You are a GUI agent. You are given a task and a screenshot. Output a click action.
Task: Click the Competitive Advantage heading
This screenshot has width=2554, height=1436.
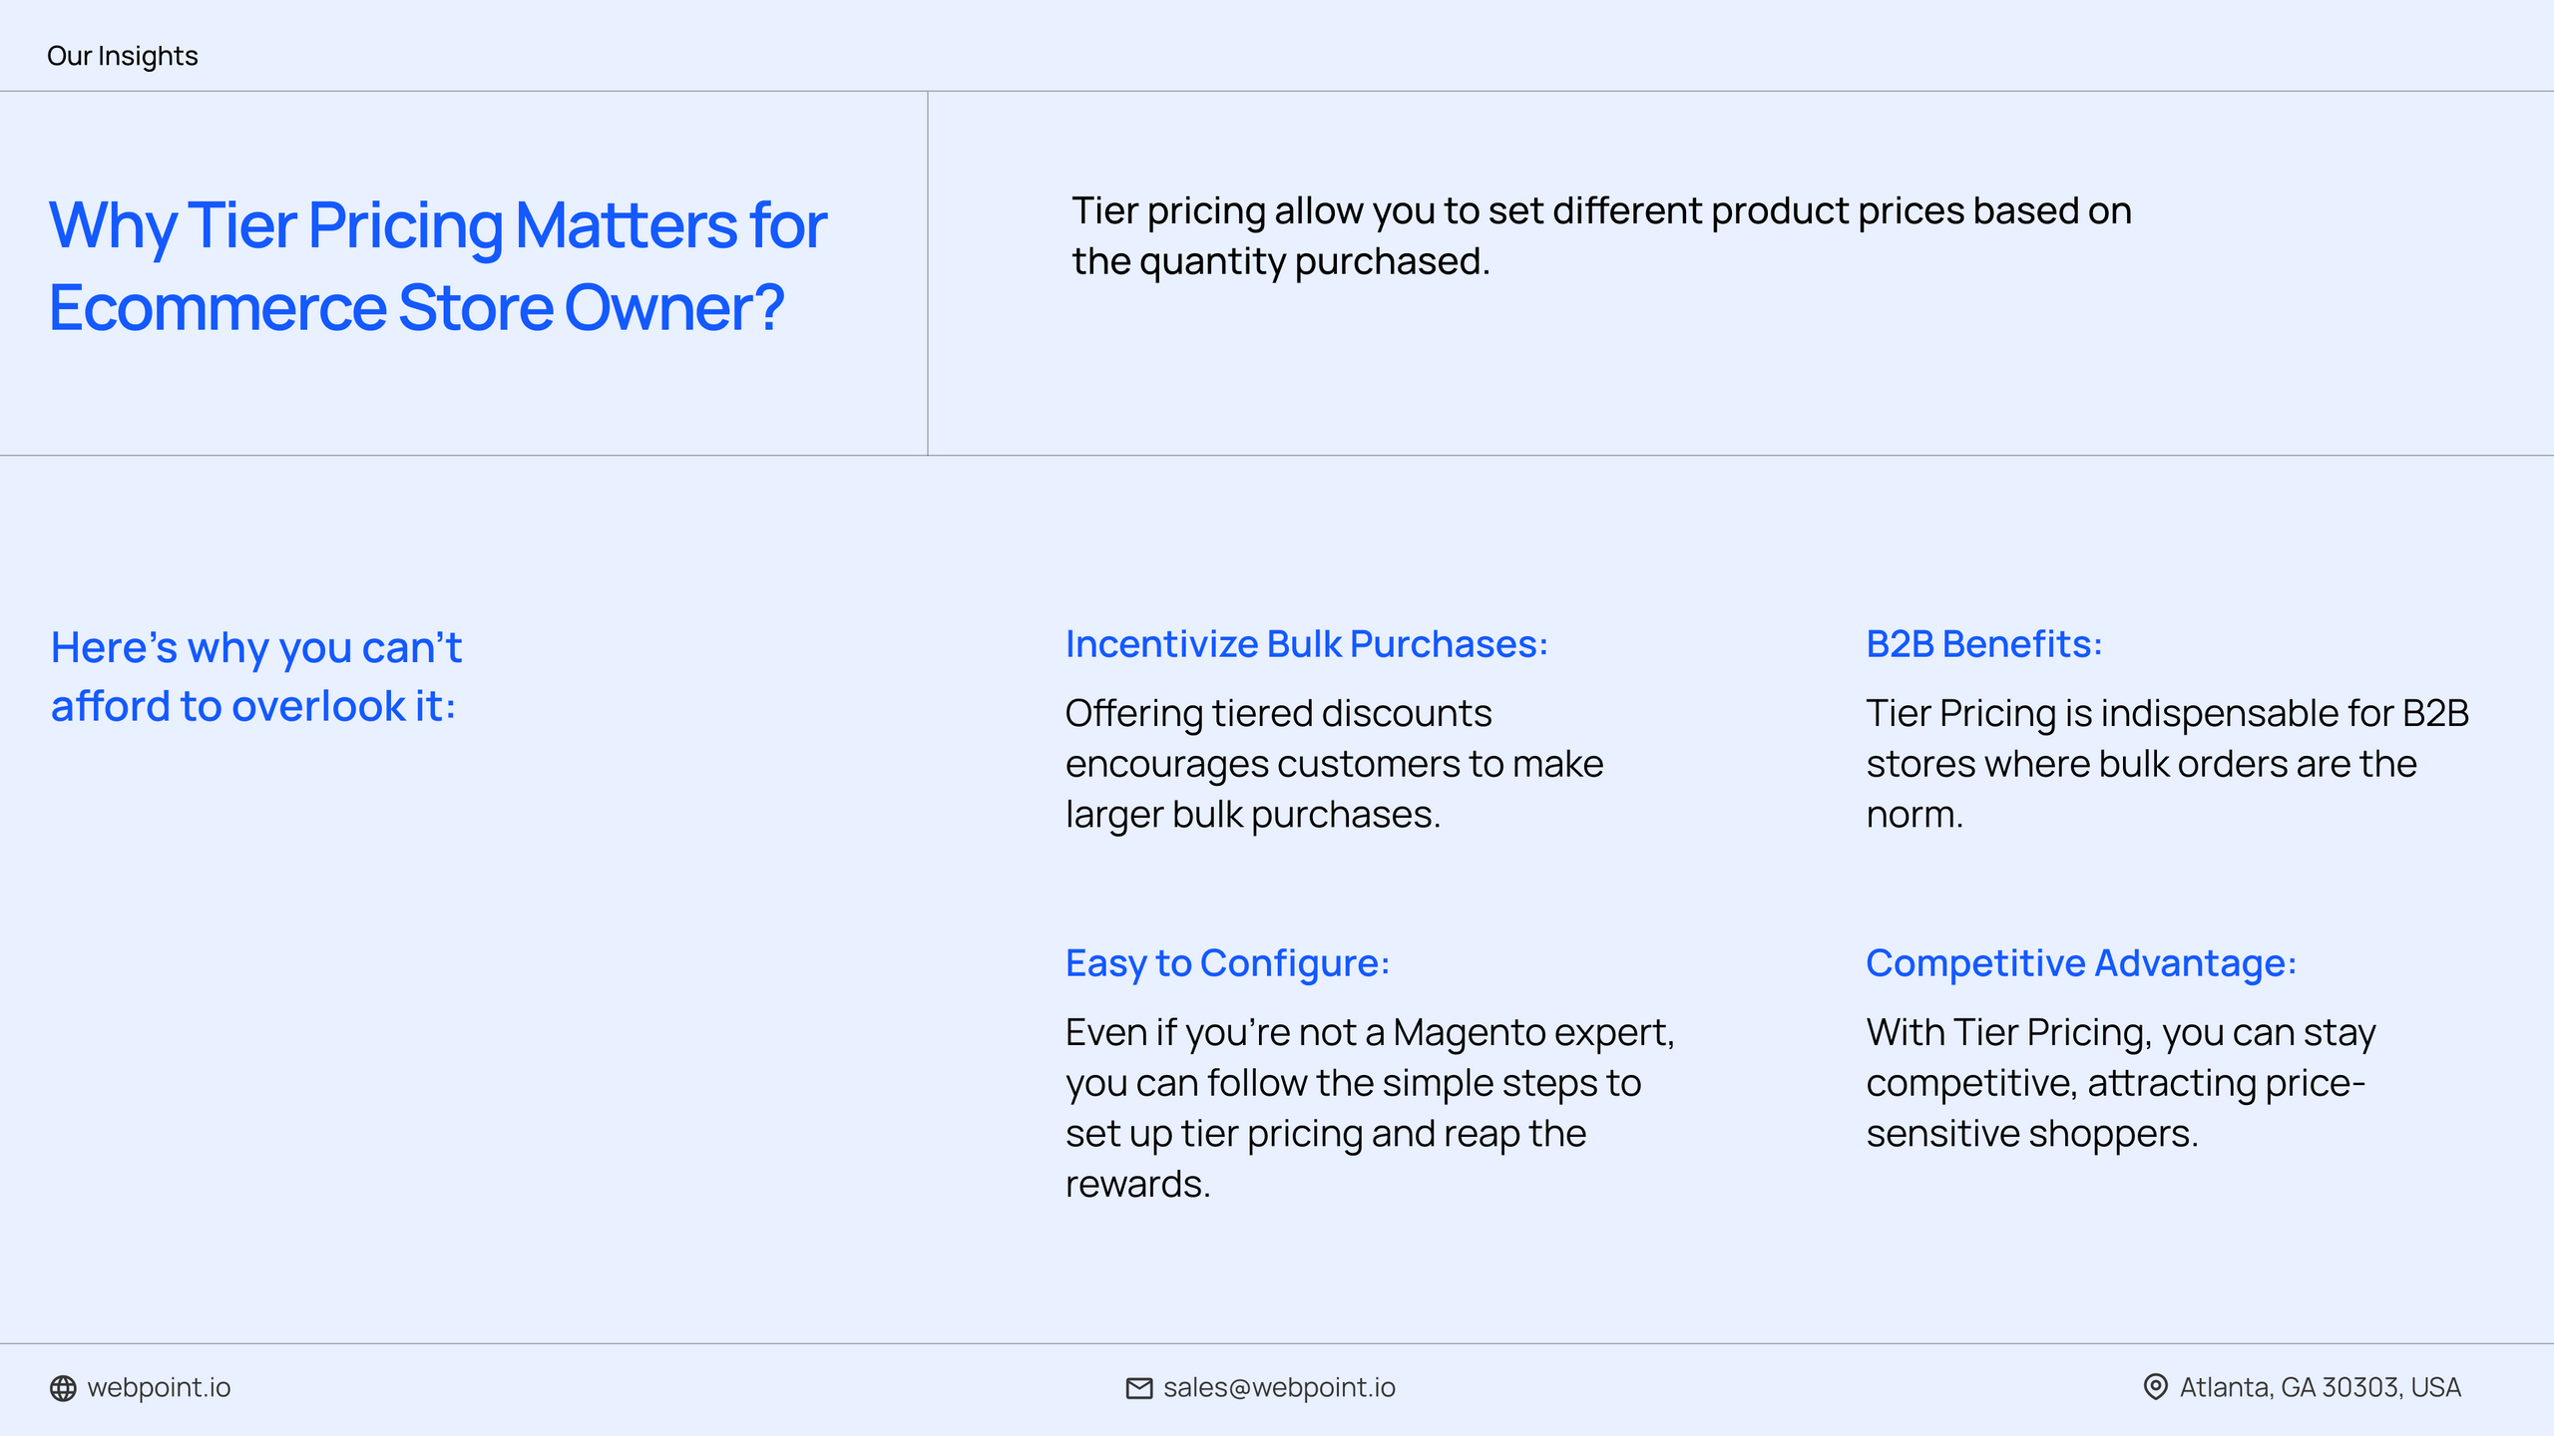tap(2081, 963)
